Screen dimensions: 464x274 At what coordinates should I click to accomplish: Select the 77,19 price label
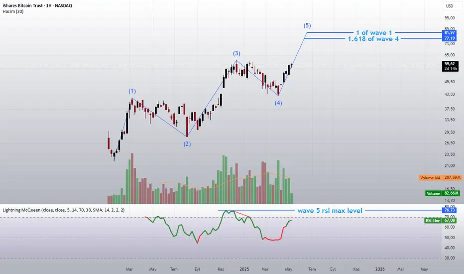450,38
